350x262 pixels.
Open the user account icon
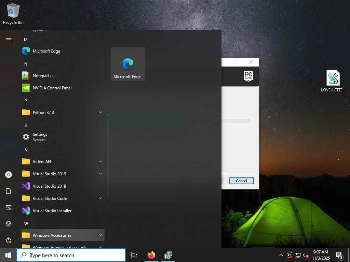click(x=9, y=175)
